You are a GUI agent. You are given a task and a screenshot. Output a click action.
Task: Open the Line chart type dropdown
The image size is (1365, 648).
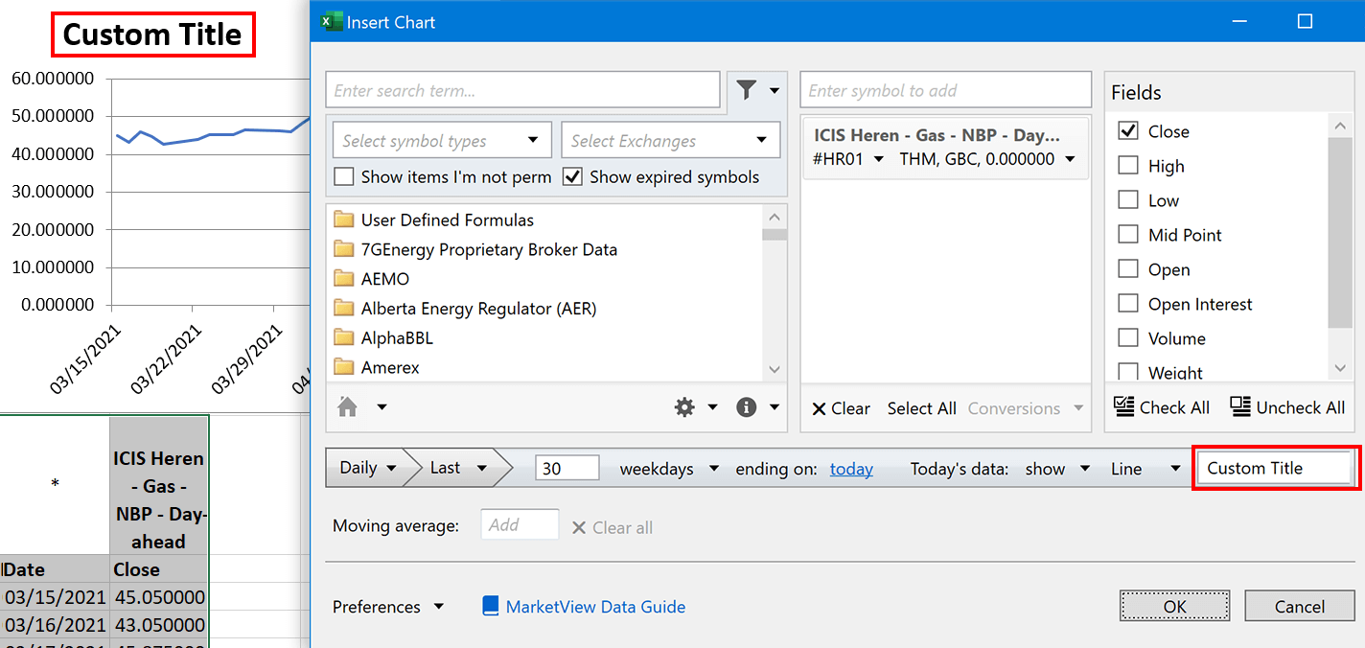coord(1145,469)
